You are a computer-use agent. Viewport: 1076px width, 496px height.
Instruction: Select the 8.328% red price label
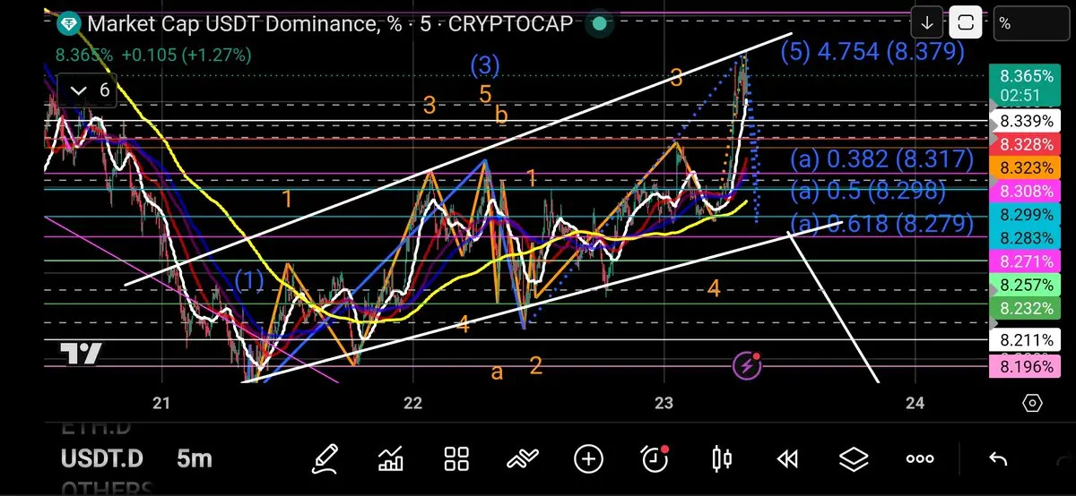1026,143
